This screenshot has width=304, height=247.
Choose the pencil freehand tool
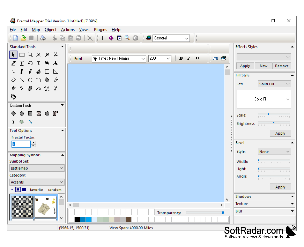point(30,72)
